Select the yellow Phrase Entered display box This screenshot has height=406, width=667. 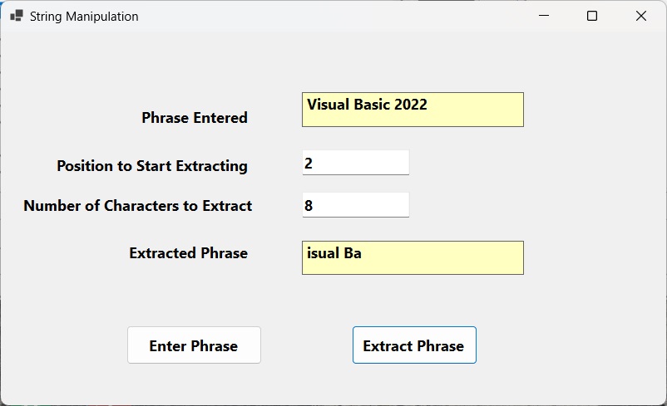click(x=413, y=110)
